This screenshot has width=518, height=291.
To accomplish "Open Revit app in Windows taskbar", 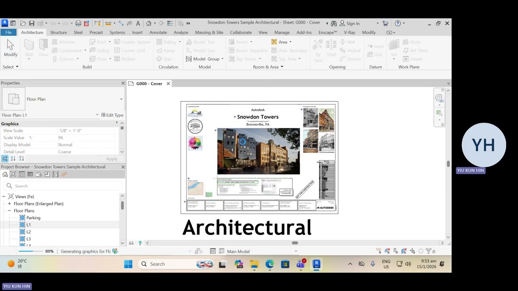I will (x=316, y=264).
